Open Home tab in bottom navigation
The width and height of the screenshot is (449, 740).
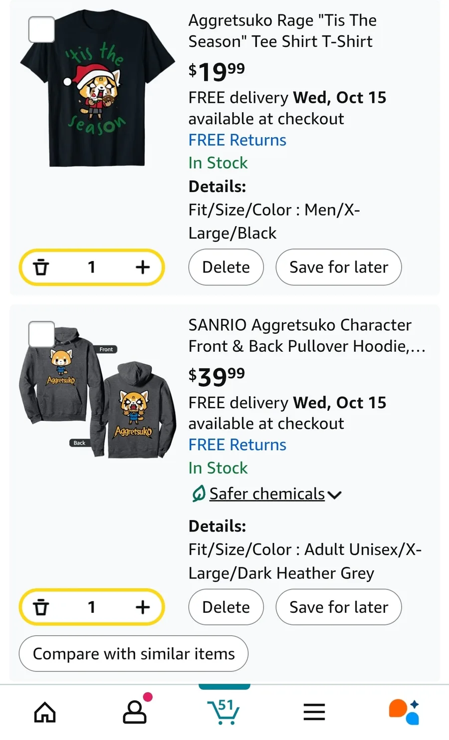point(45,712)
